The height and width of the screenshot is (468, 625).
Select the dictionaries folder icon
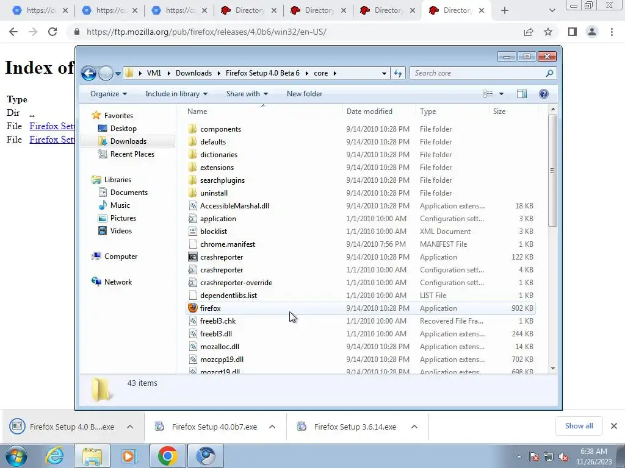(192, 154)
